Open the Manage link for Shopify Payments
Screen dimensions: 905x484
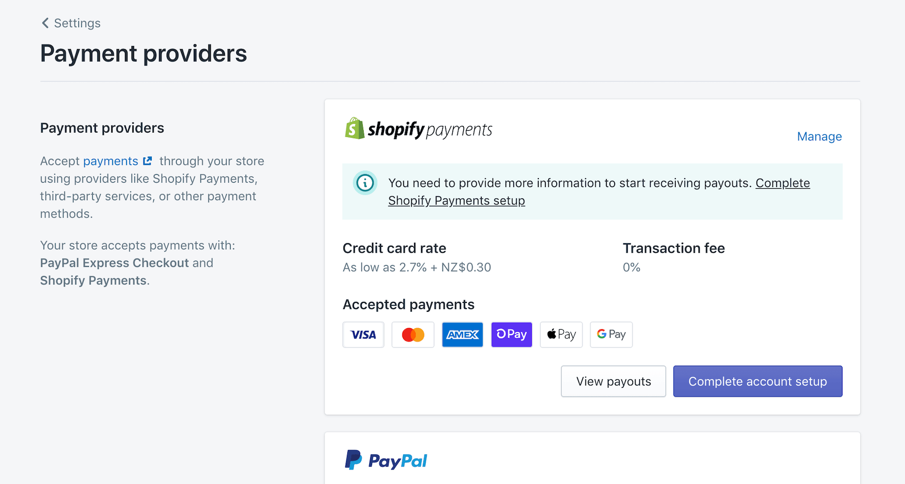point(819,137)
